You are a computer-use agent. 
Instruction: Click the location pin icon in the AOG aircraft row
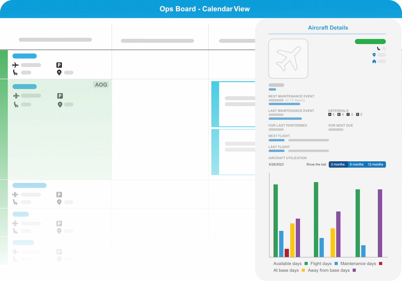59,104
